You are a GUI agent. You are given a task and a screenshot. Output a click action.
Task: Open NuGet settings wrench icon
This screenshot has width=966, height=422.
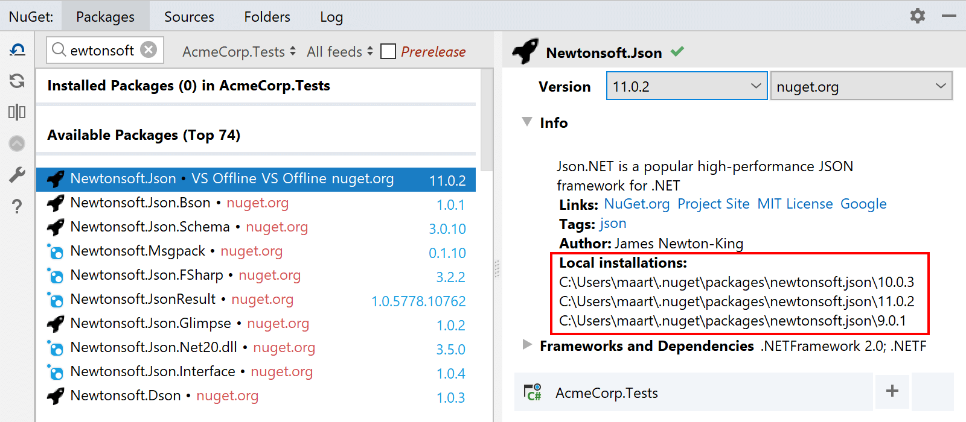coord(17,175)
